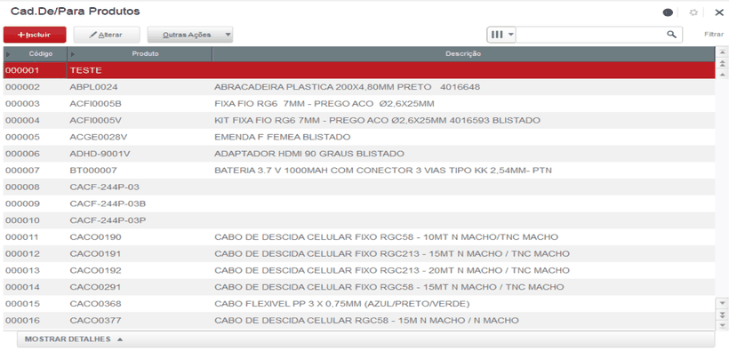This screenshot has width=729, height=351.
Task: Page up with double up arrow
Action: point(722,63)
